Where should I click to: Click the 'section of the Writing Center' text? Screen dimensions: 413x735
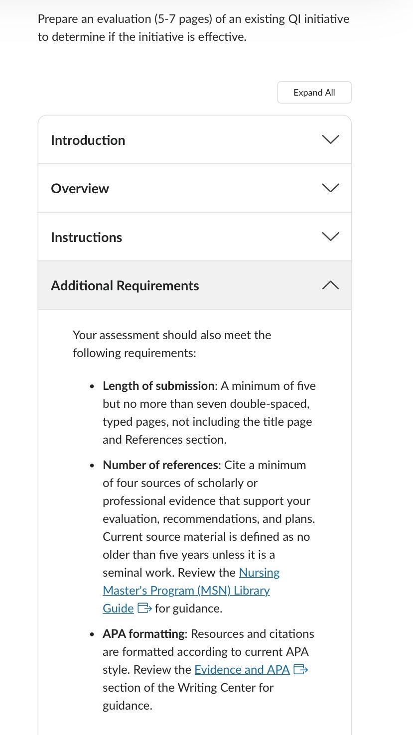[x=188, y=688]
